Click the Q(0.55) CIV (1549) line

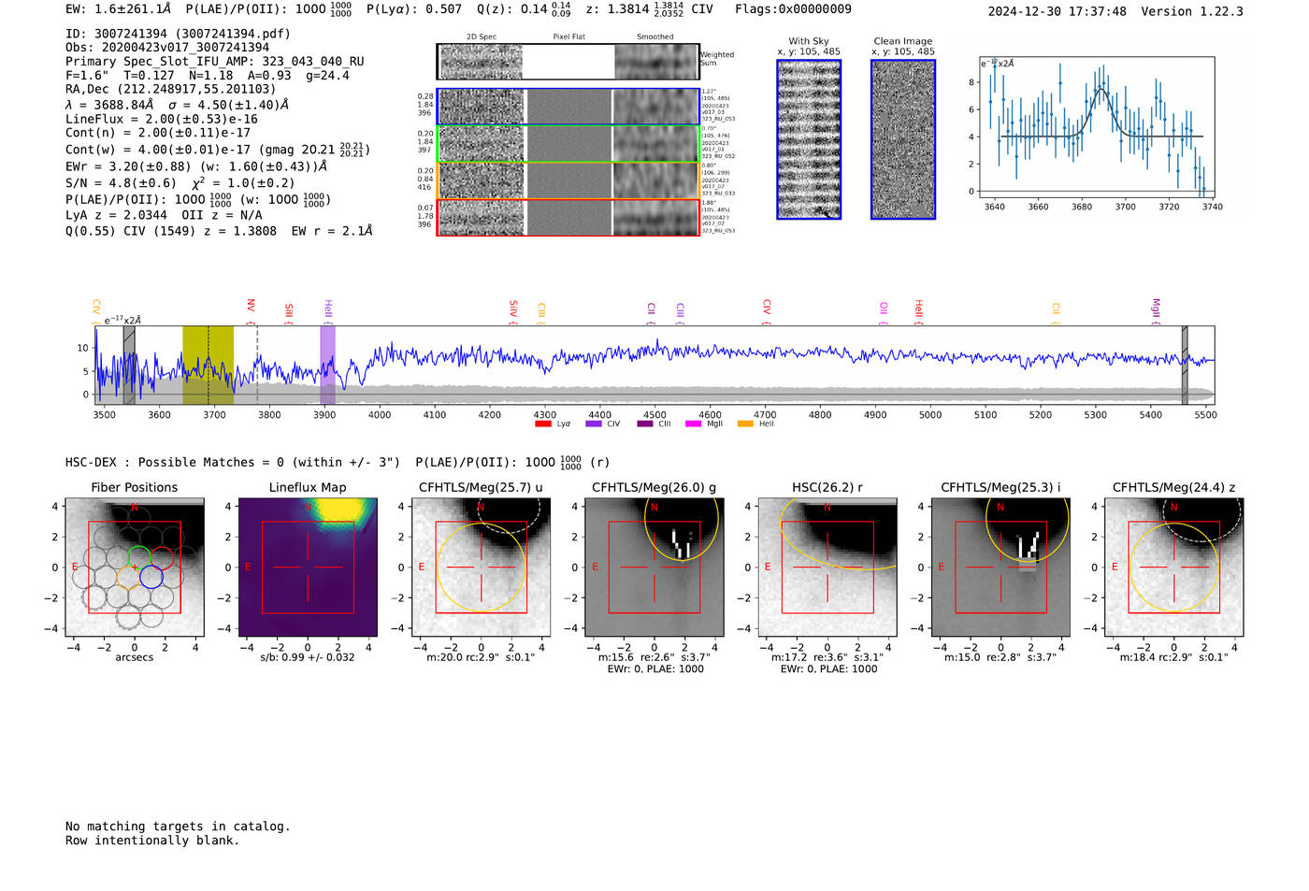pos(219,231)
